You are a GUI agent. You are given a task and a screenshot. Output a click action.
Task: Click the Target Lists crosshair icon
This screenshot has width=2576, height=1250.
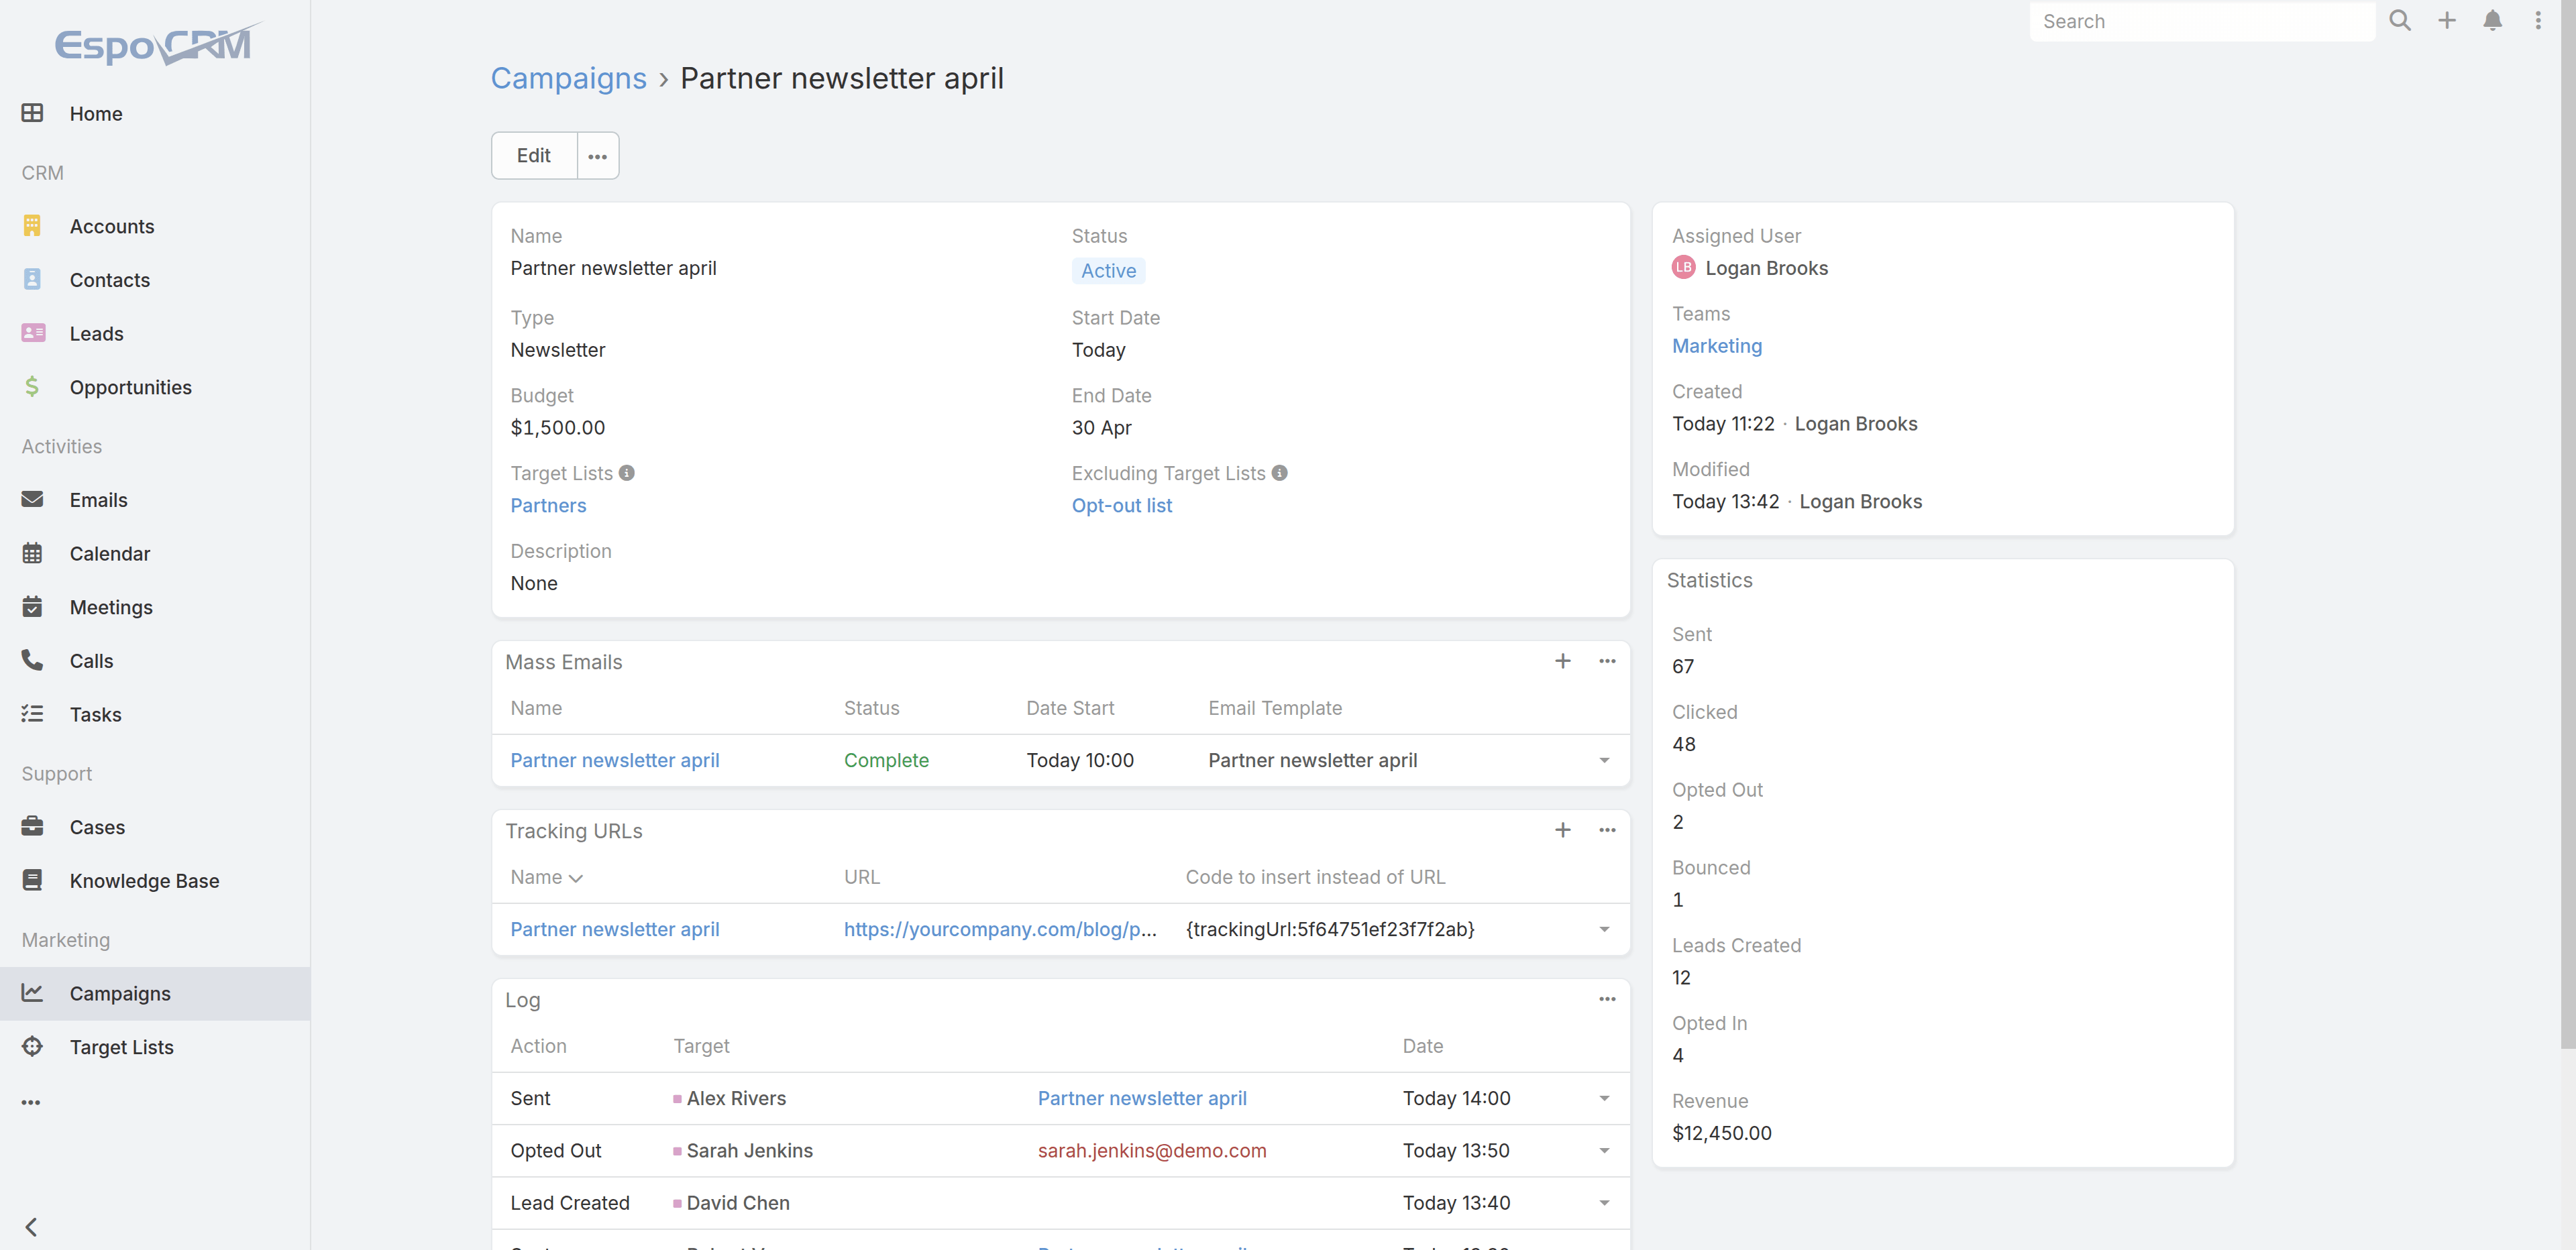click(32, 1046)
